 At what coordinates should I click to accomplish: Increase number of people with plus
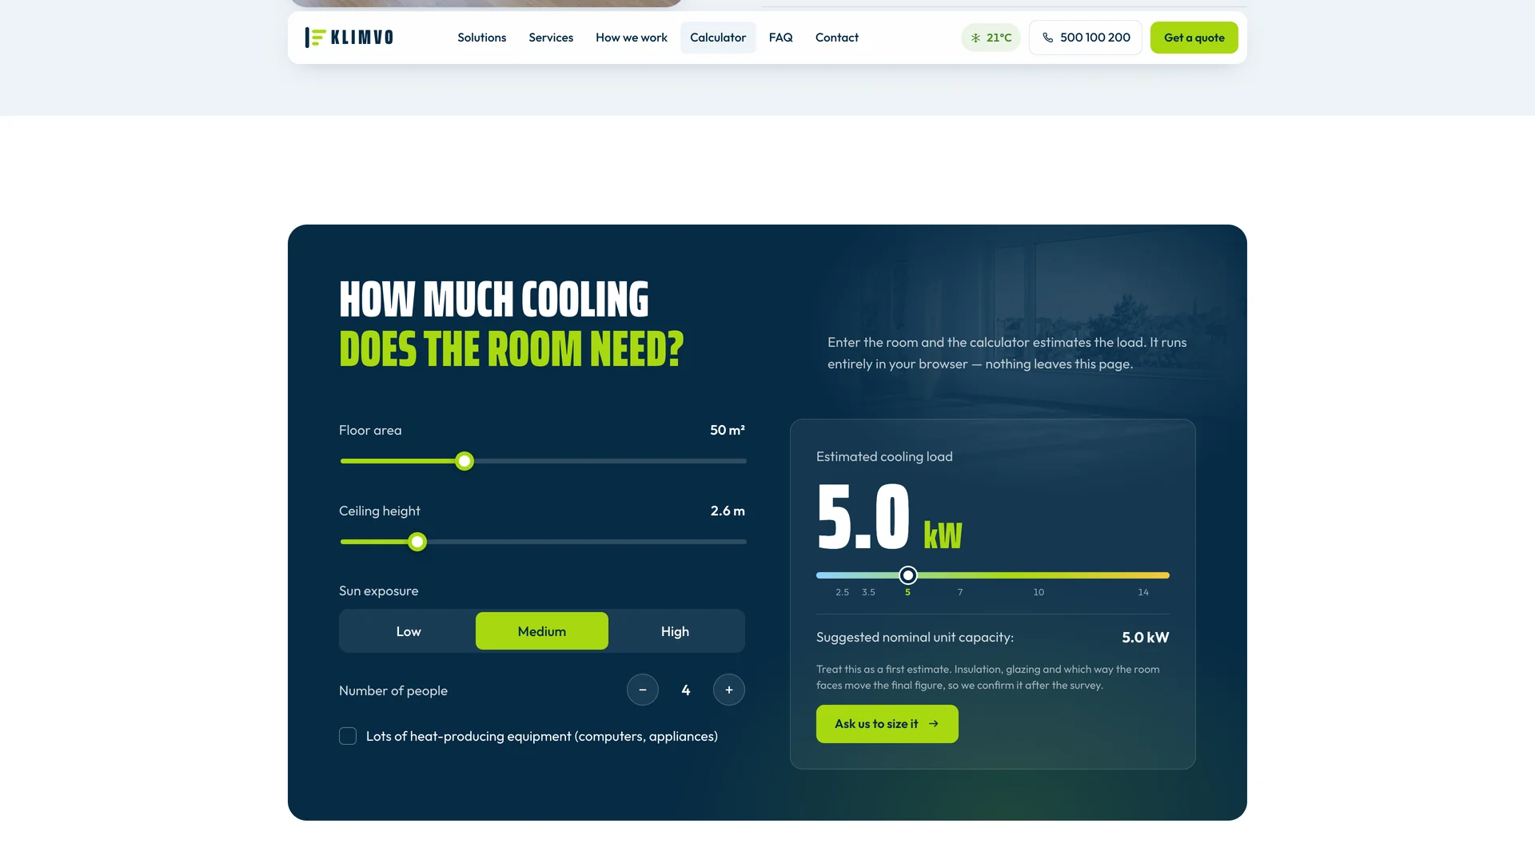[x=729, y=690]
